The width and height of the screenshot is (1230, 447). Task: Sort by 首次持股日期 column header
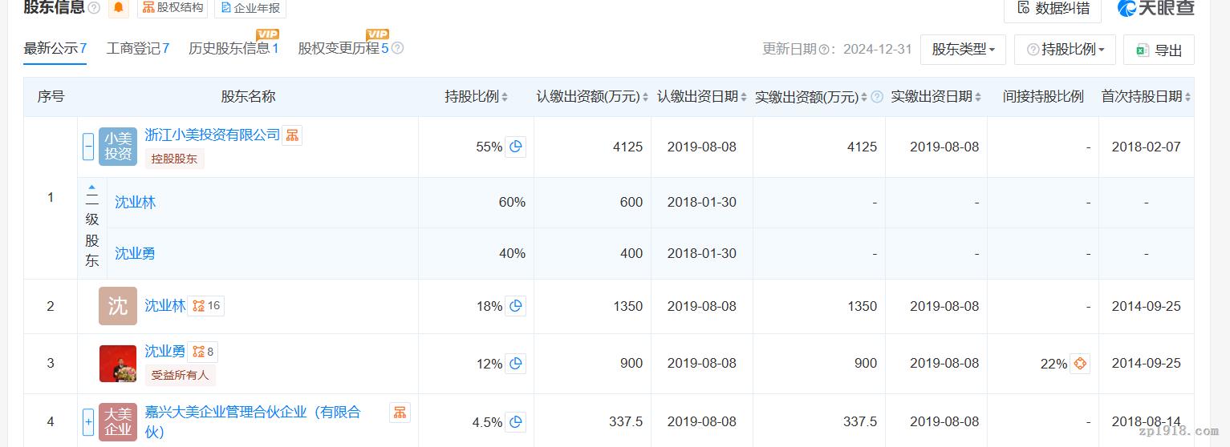[x=1146, y=97]
